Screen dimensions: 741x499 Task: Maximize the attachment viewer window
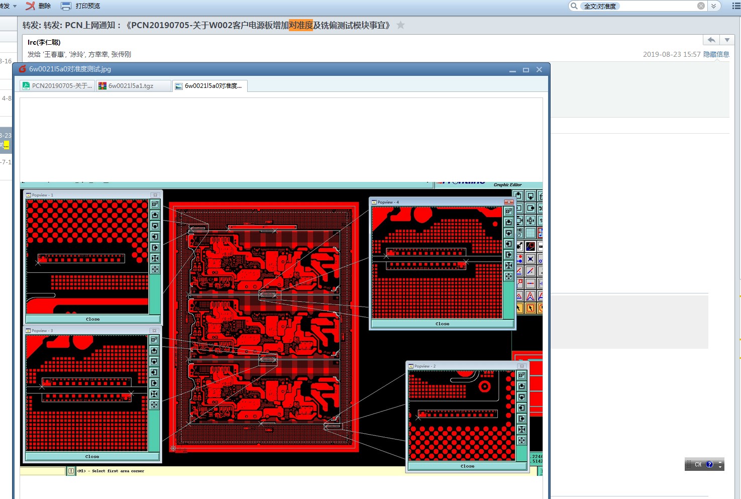pyautogui.click(x=526, y=70)
